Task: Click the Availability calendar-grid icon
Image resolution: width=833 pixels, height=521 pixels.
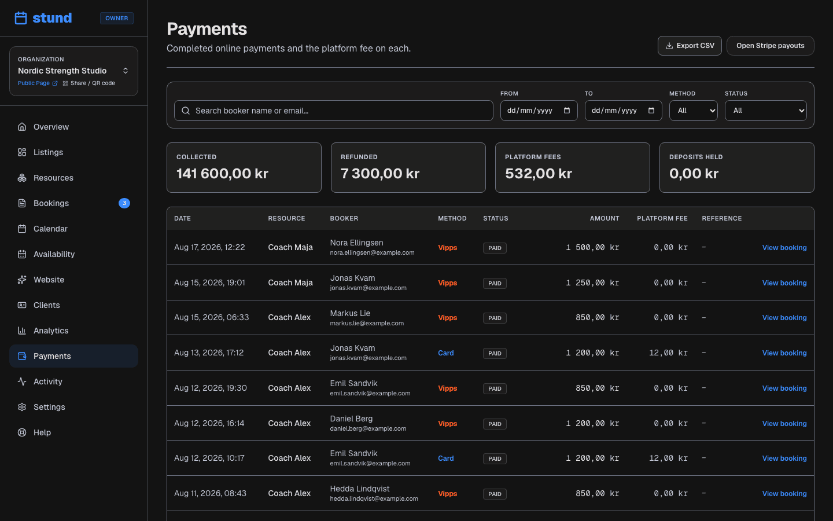Action: click(x=22, y=254)
